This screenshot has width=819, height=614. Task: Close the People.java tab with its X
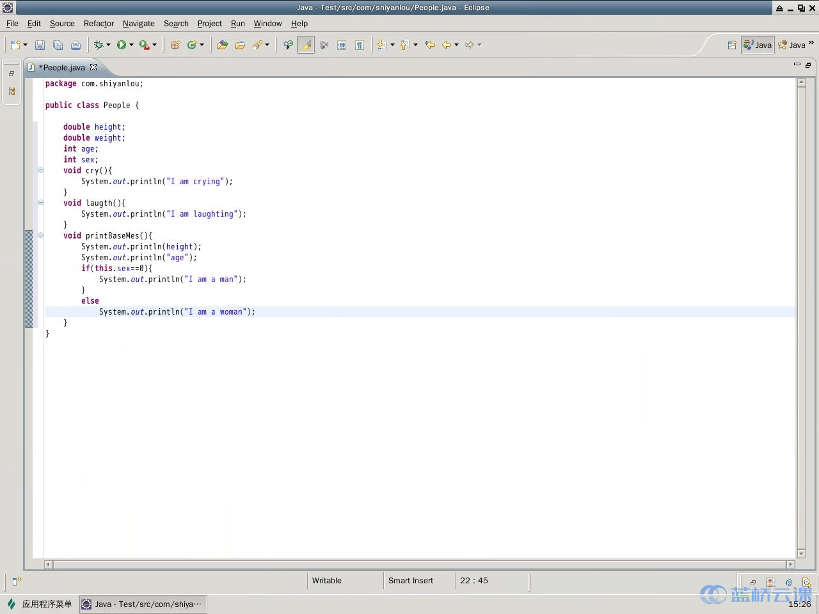(x=93, y=67)
